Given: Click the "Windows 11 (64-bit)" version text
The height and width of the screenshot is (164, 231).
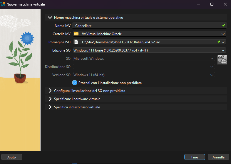Looking at the screenshot, I should pyautogui.click(x=89, y=75).
